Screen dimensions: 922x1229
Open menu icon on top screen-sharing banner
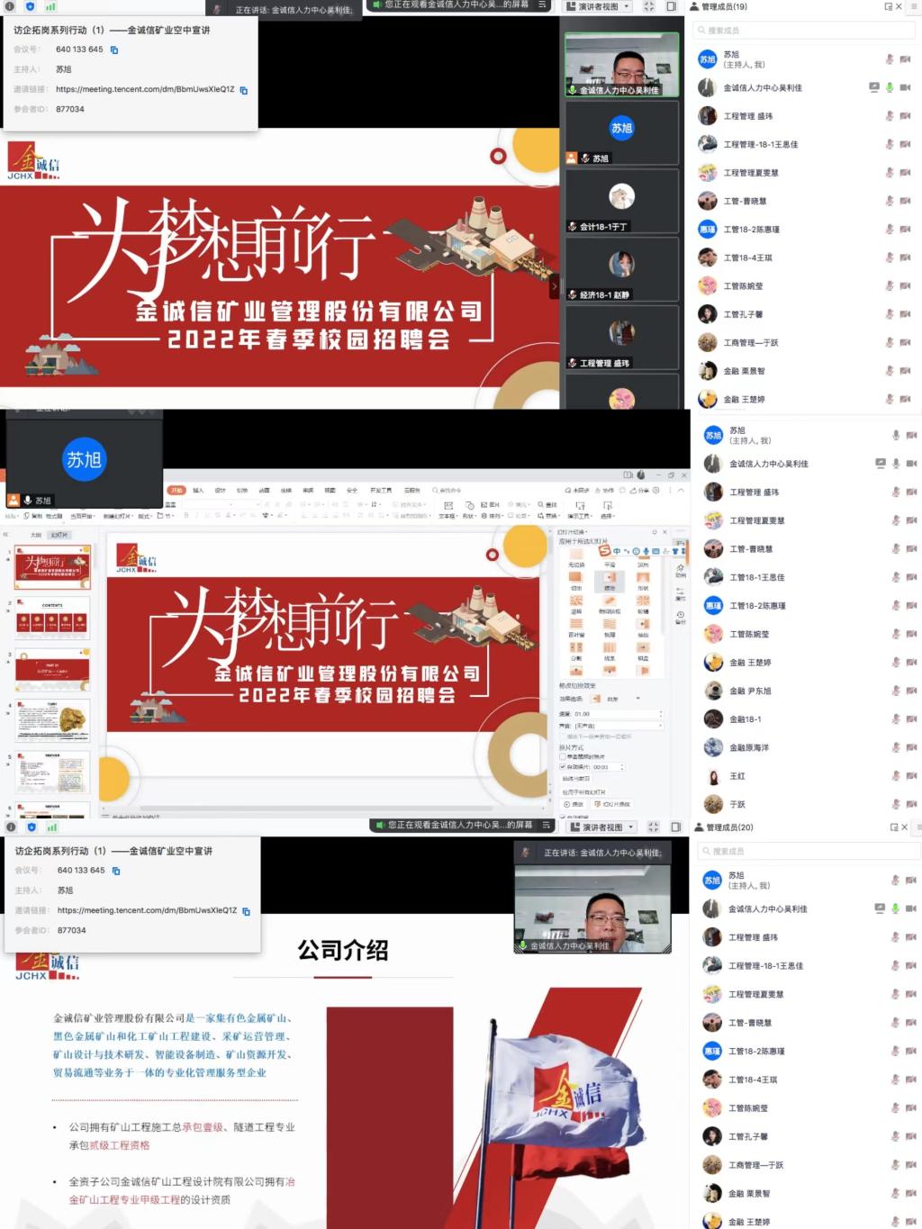pos(542,5)
